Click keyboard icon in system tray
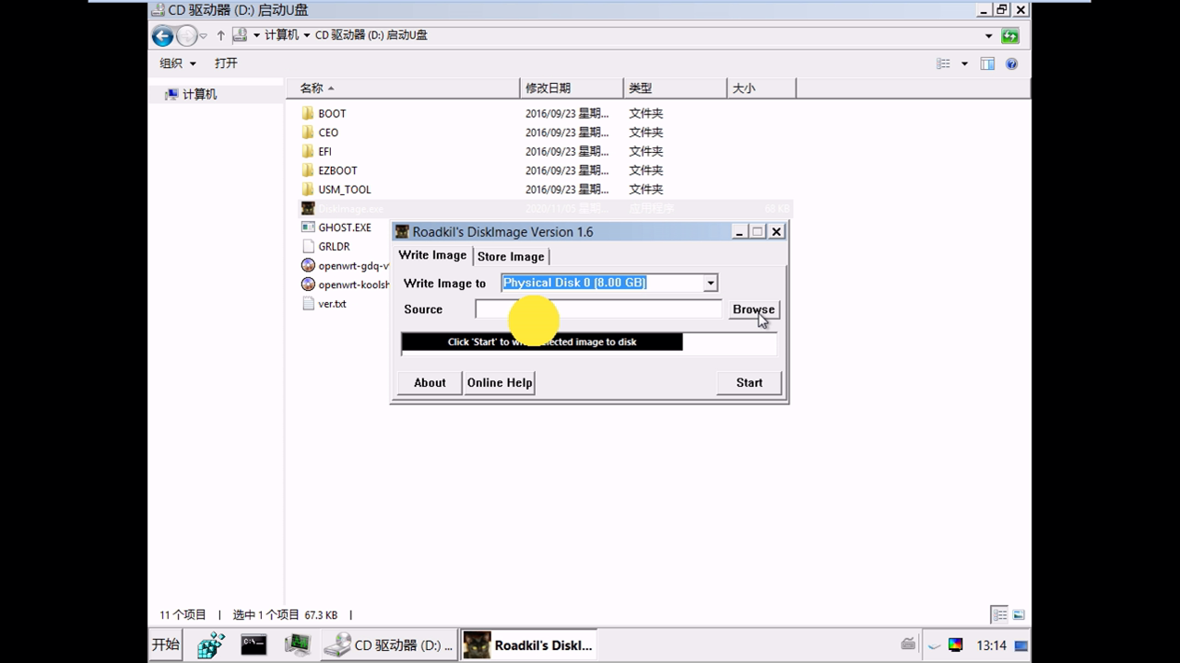This screenshot has height=663, width=1180. (908, 645)
